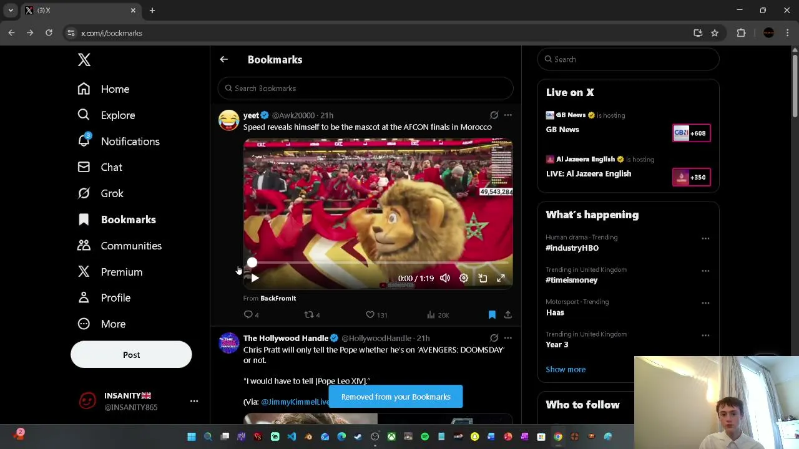
Task: Share the yeet post
Action: pos(508,315)
